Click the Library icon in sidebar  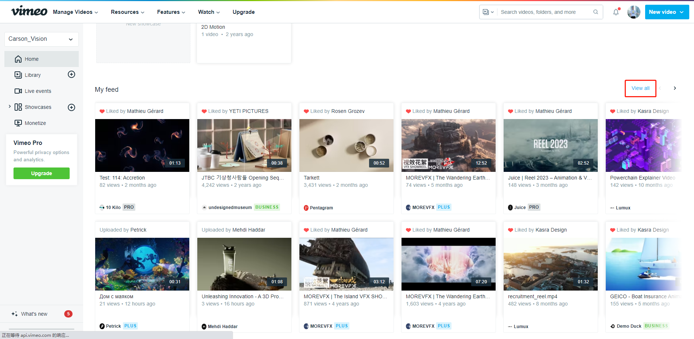(18, 75)
